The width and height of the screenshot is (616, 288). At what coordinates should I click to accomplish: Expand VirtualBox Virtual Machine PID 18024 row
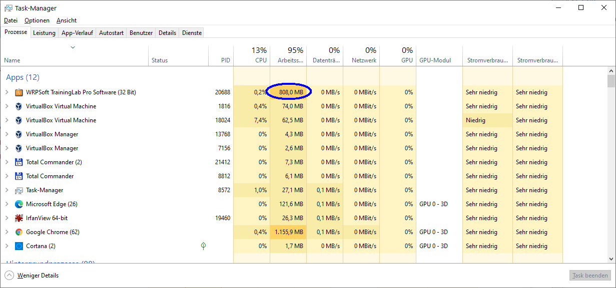[x=7, y=120]
